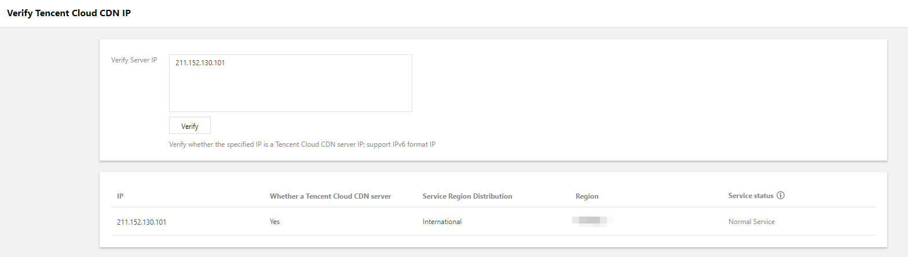This screenshot has height=257, width=908.
Task: Click the "Verify Tencent Cloud CDN IP" page title
Action: 68,13
